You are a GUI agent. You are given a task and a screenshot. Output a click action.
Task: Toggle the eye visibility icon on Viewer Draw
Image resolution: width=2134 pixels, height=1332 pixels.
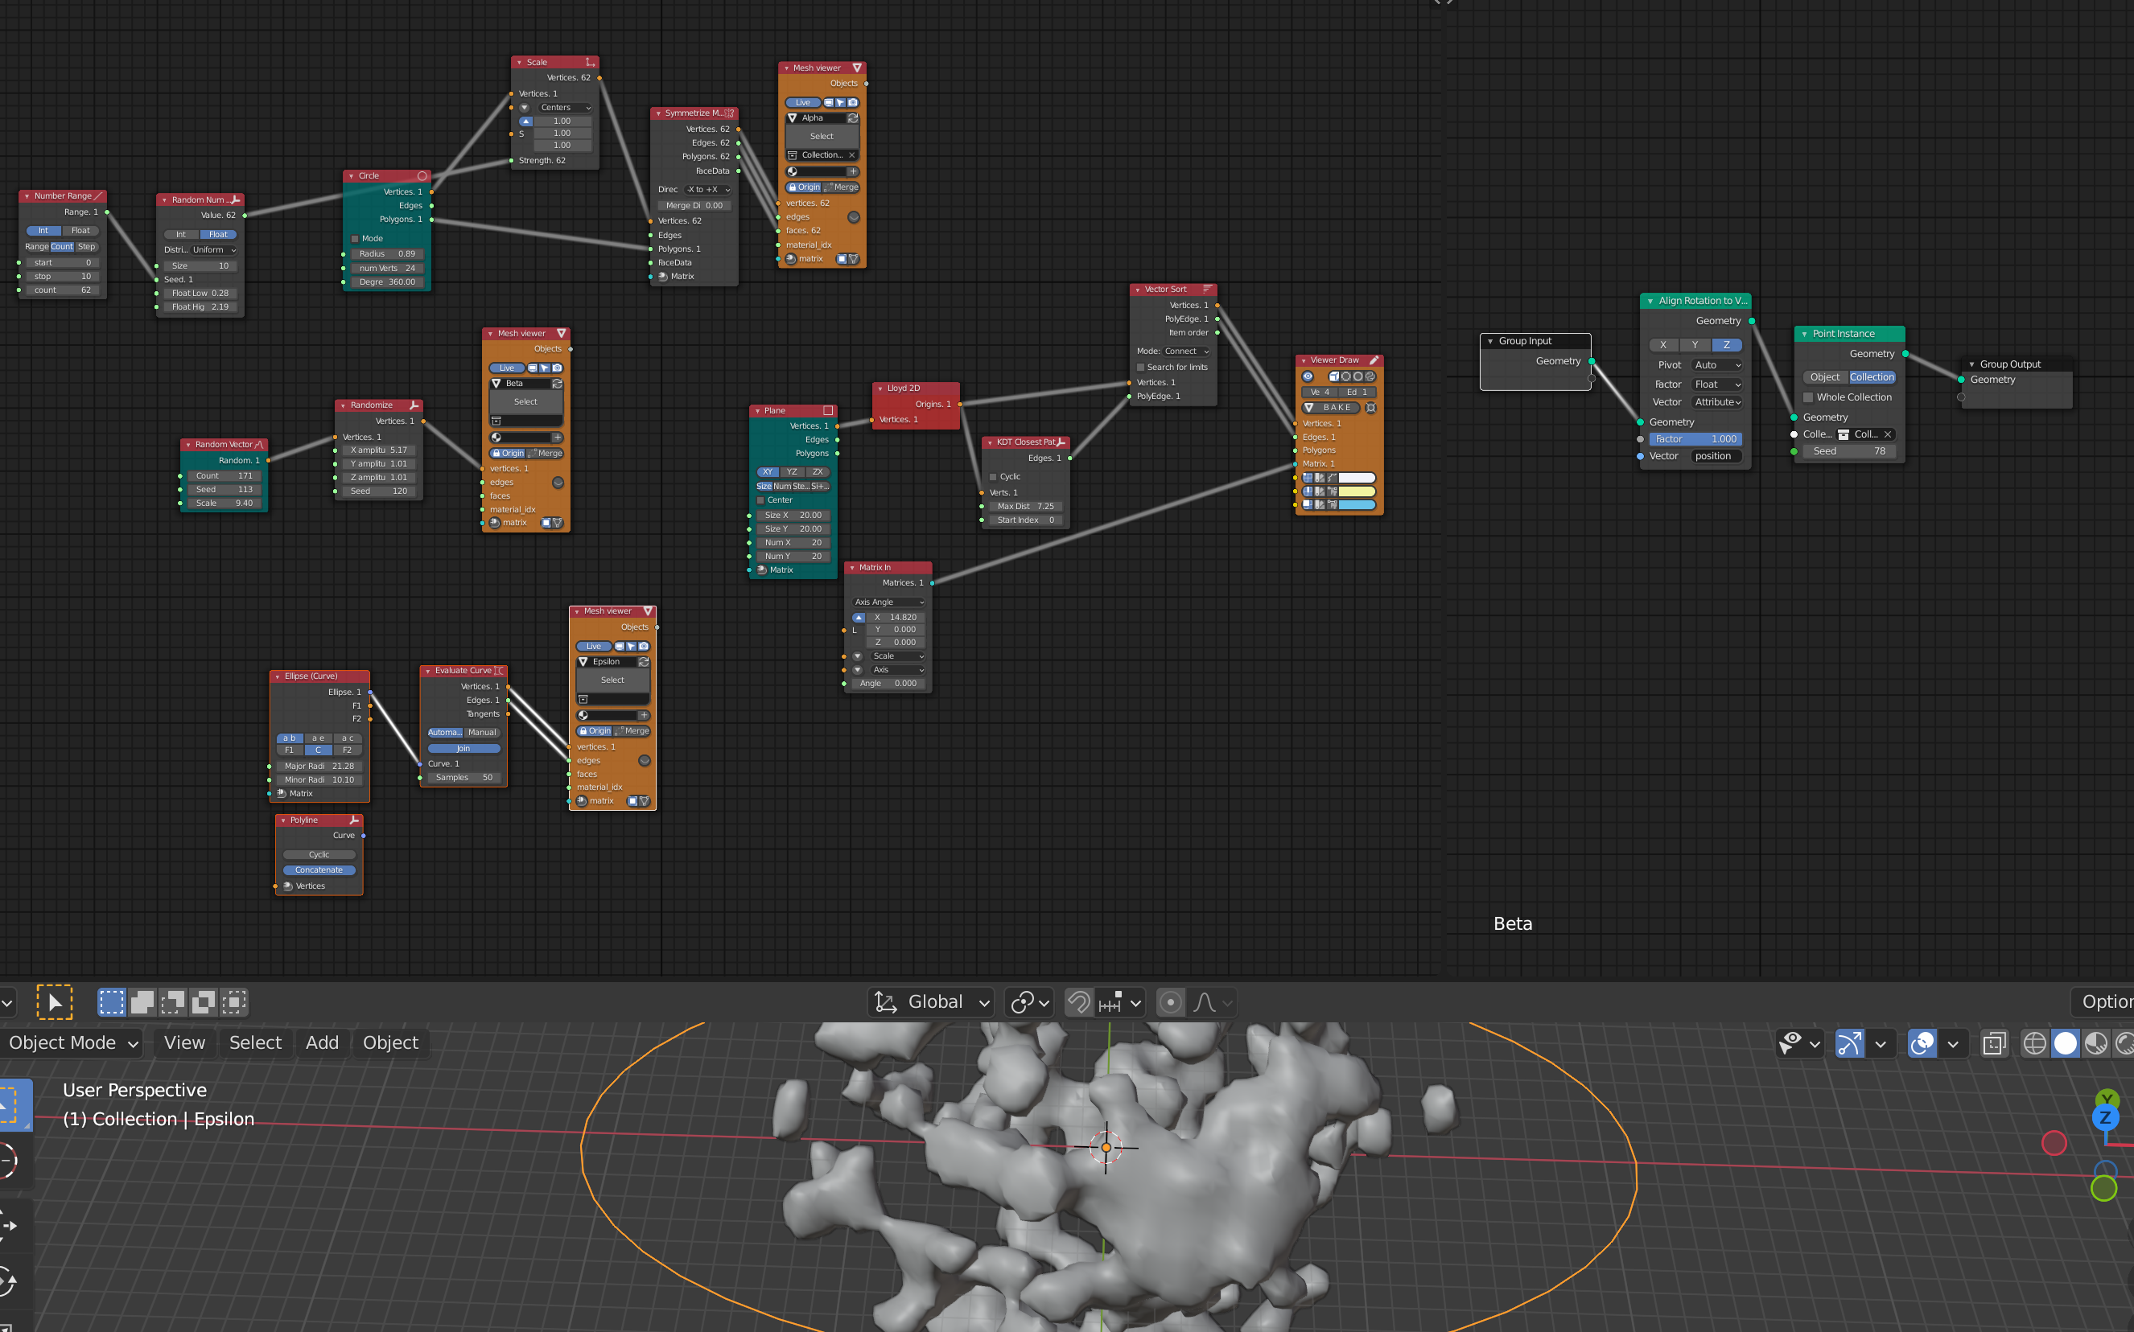click(x=1308, y=376)
